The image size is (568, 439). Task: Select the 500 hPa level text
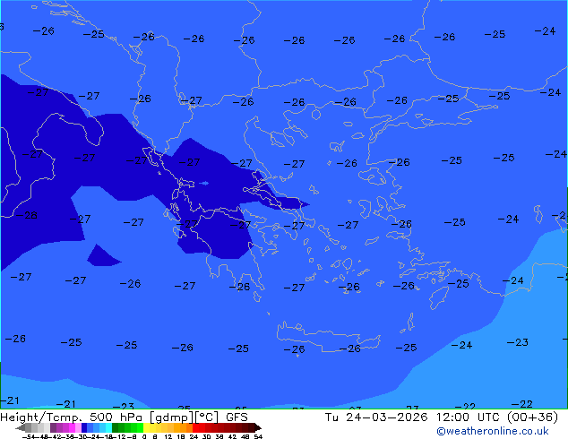pyautogui.click(x=116, y=417)
